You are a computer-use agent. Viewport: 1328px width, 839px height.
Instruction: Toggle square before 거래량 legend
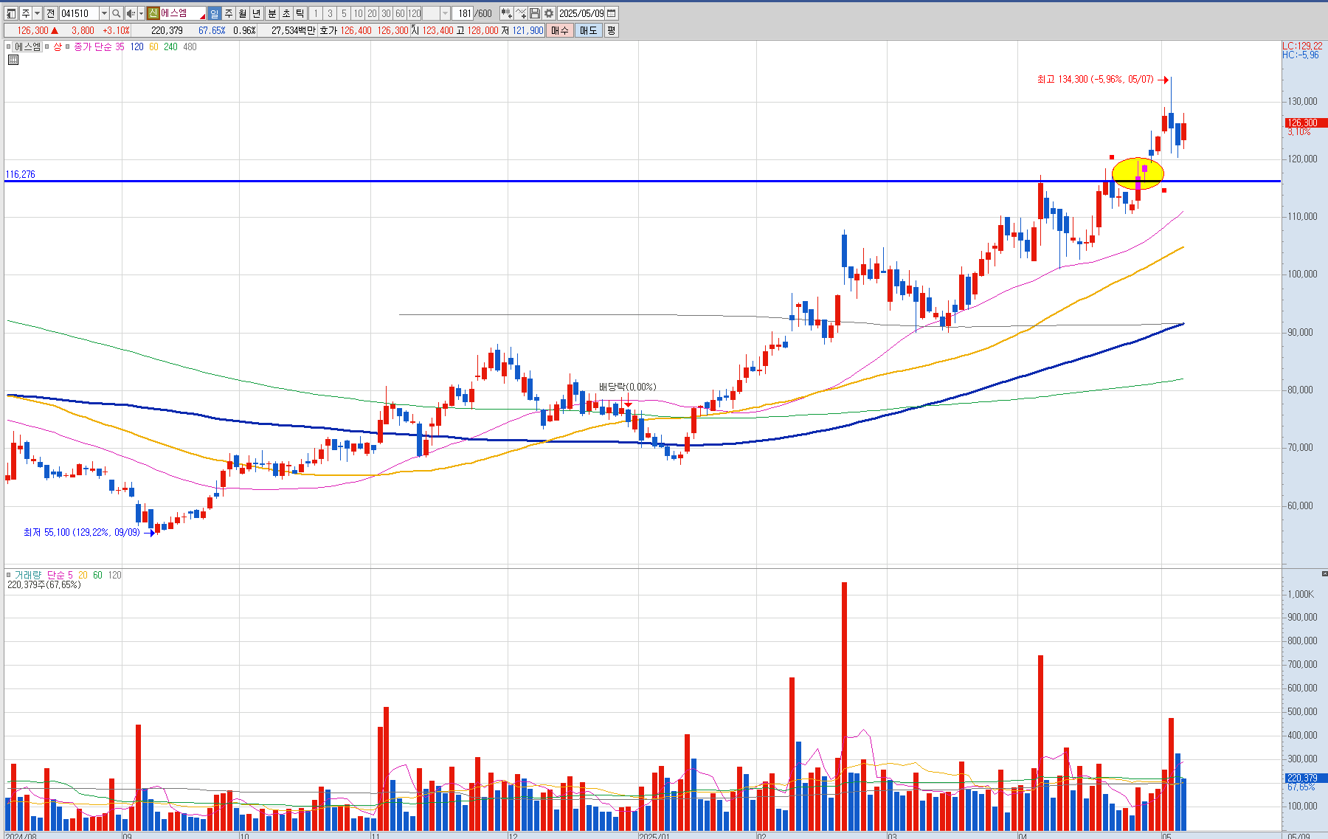(9, 575)
